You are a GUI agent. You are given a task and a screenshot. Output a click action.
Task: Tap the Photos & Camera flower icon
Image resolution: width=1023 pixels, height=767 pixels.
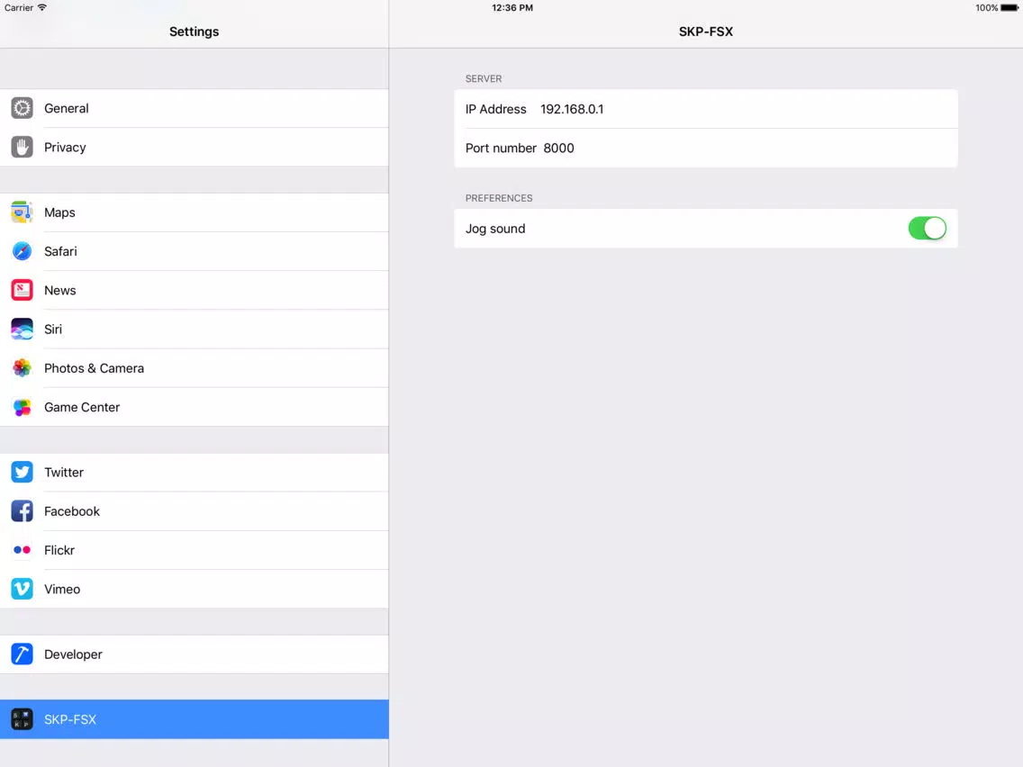pos(23,368)
